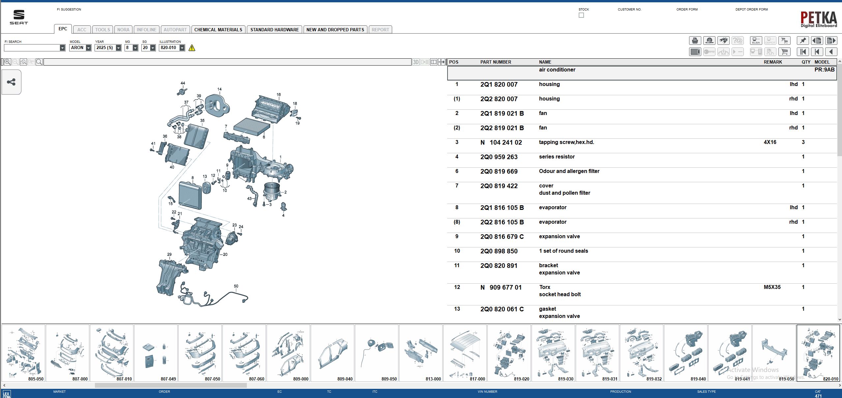This screenshot has height=398, width=842.
Task: Click the print icon
Action: (695, 41)
